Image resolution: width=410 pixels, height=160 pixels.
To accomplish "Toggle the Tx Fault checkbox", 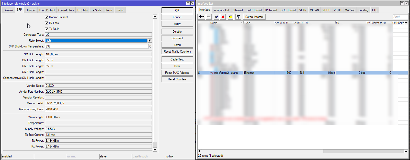I will (x=47, y=29).
